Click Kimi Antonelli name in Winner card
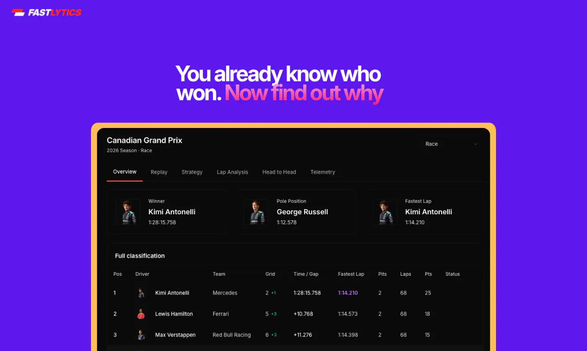This screenshot has width=587, height=351. 172,212
